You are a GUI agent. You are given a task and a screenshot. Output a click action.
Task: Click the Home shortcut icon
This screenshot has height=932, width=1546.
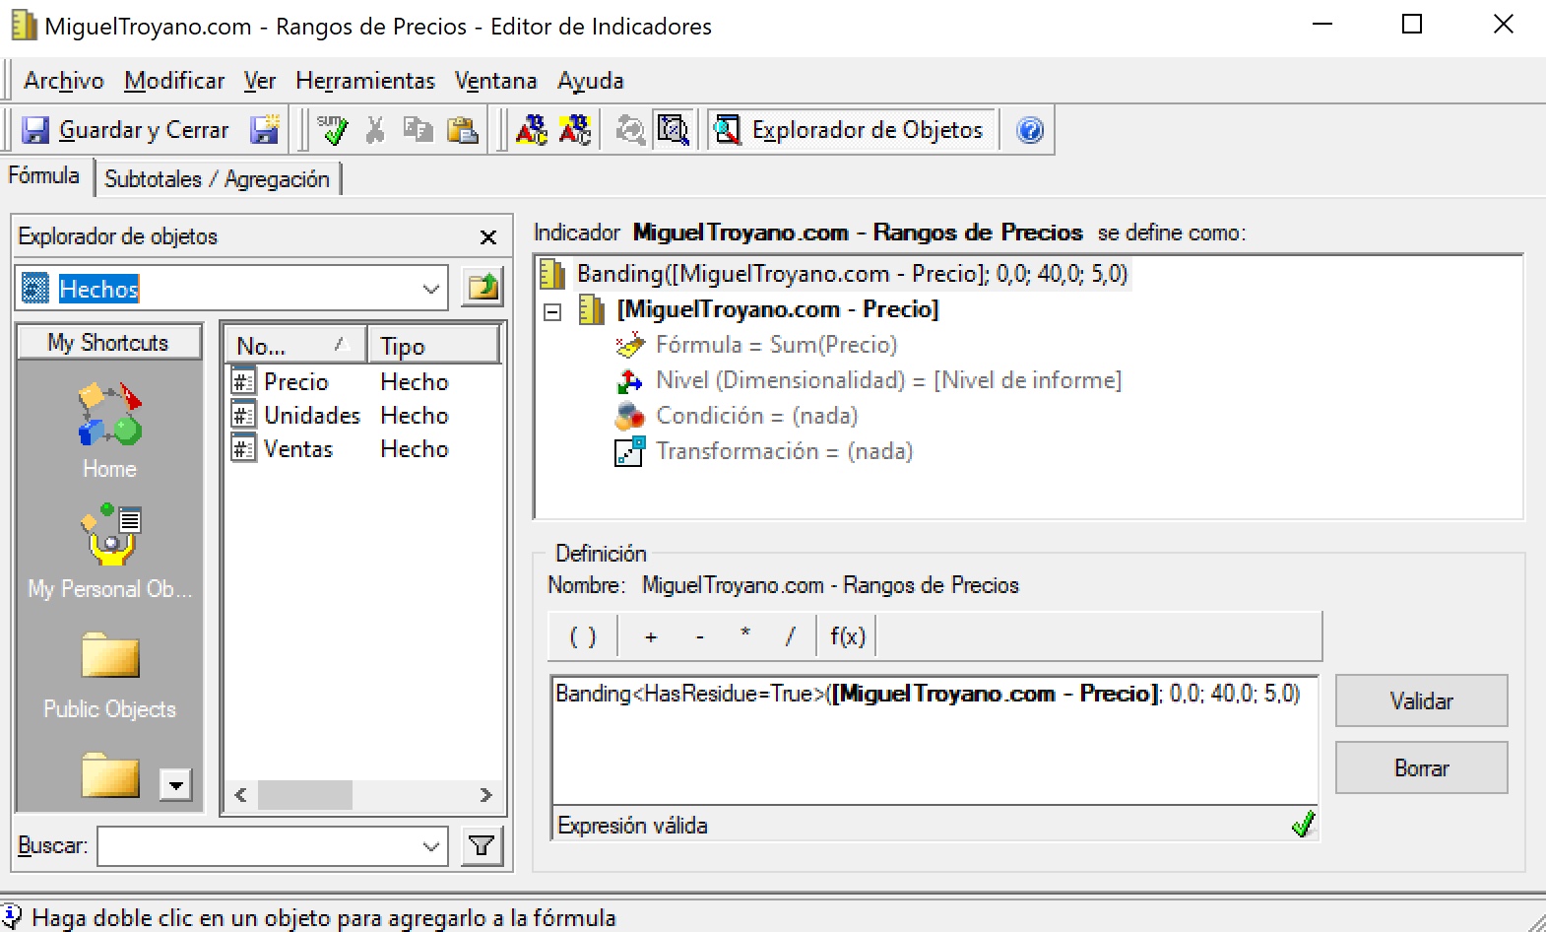pos(109,415)
